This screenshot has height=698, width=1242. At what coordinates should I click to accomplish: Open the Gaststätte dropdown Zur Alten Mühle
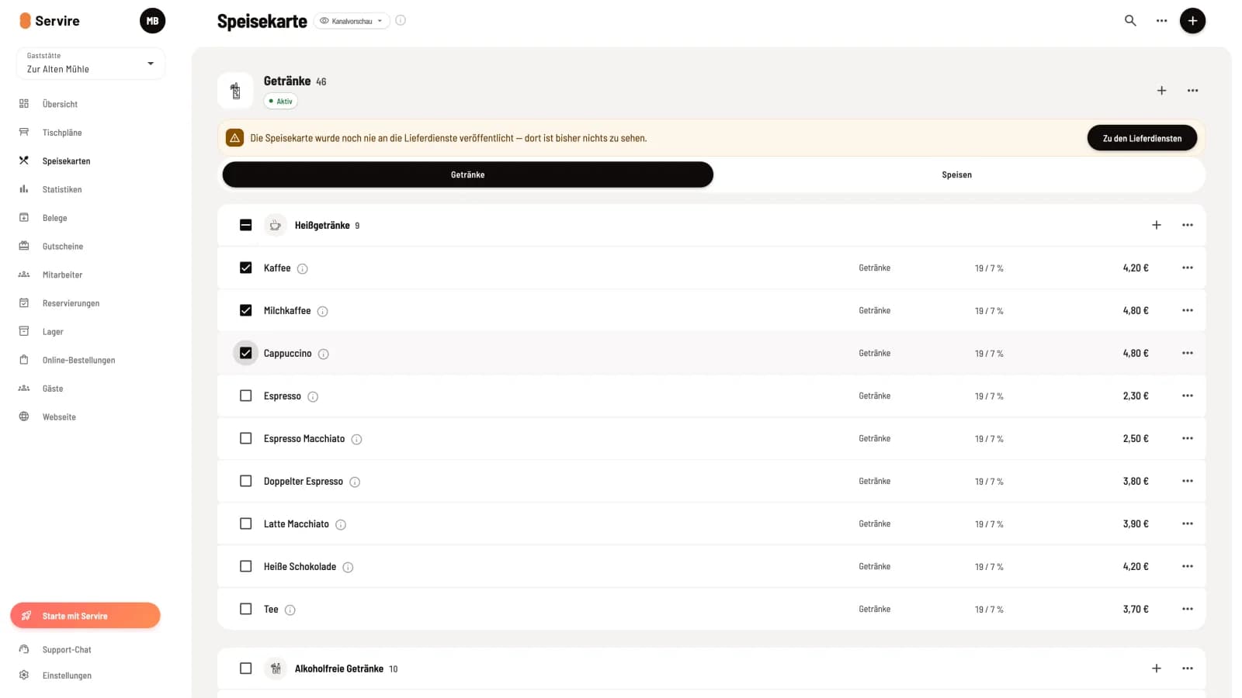(90, 63)
